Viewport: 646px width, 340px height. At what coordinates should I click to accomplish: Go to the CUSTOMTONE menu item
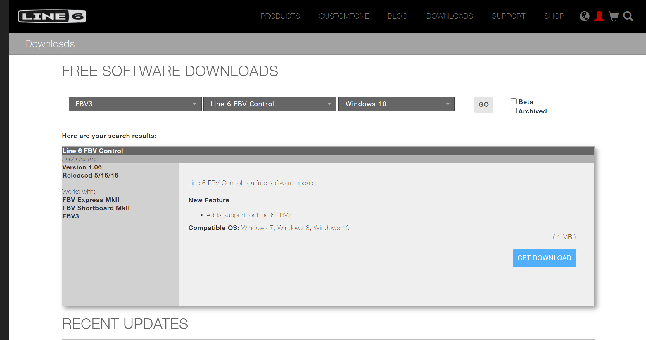click(x=344, y=16)
